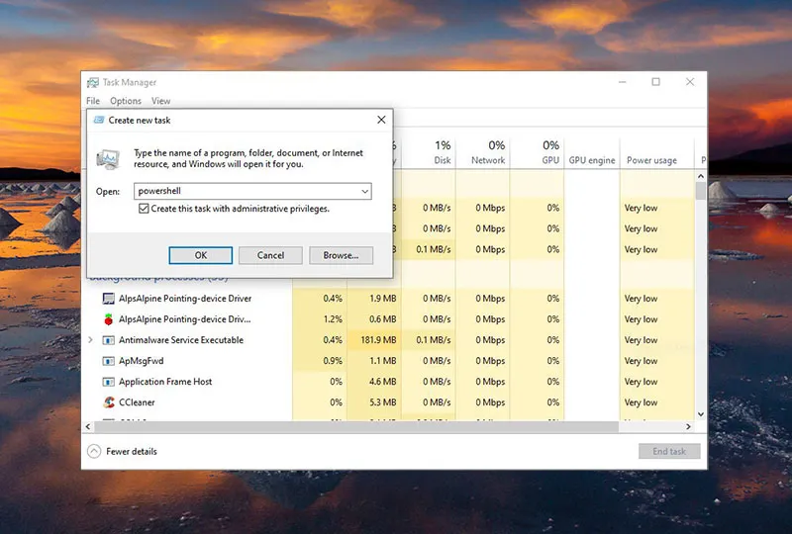Click the red AlpsAlpine driver icon
The height and width of the screenshot is (534, 792).
tap(109, 319)
